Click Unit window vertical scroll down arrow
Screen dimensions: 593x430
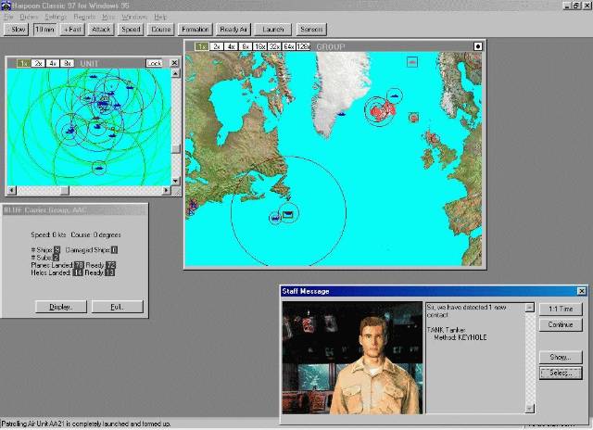(x=175, y=181)
